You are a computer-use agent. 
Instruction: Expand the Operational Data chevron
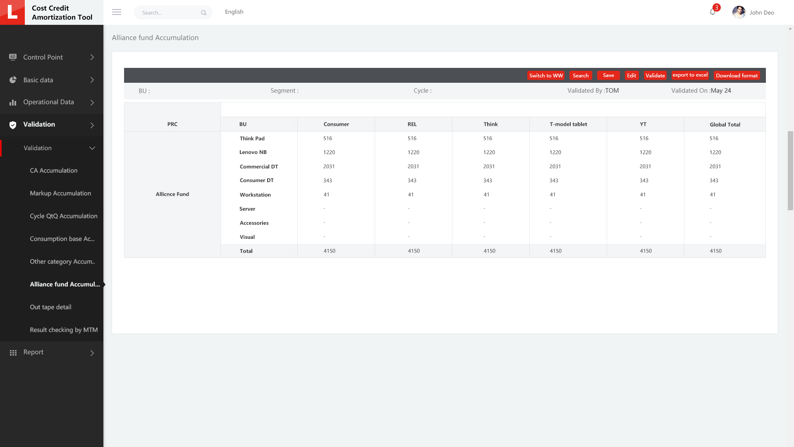click(x=92, y=103)
